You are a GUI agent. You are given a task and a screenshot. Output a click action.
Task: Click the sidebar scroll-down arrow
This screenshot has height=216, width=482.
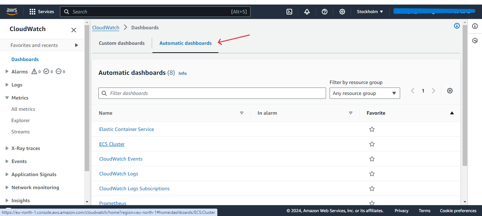(87, 202)
